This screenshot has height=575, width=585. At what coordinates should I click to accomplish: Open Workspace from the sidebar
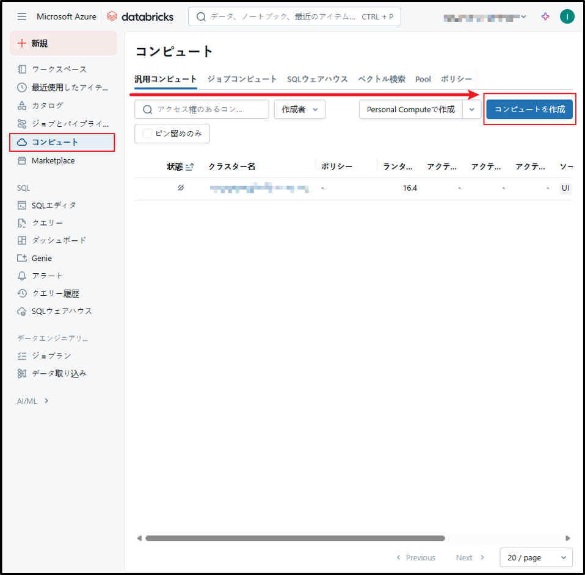[x=59, y=70]
